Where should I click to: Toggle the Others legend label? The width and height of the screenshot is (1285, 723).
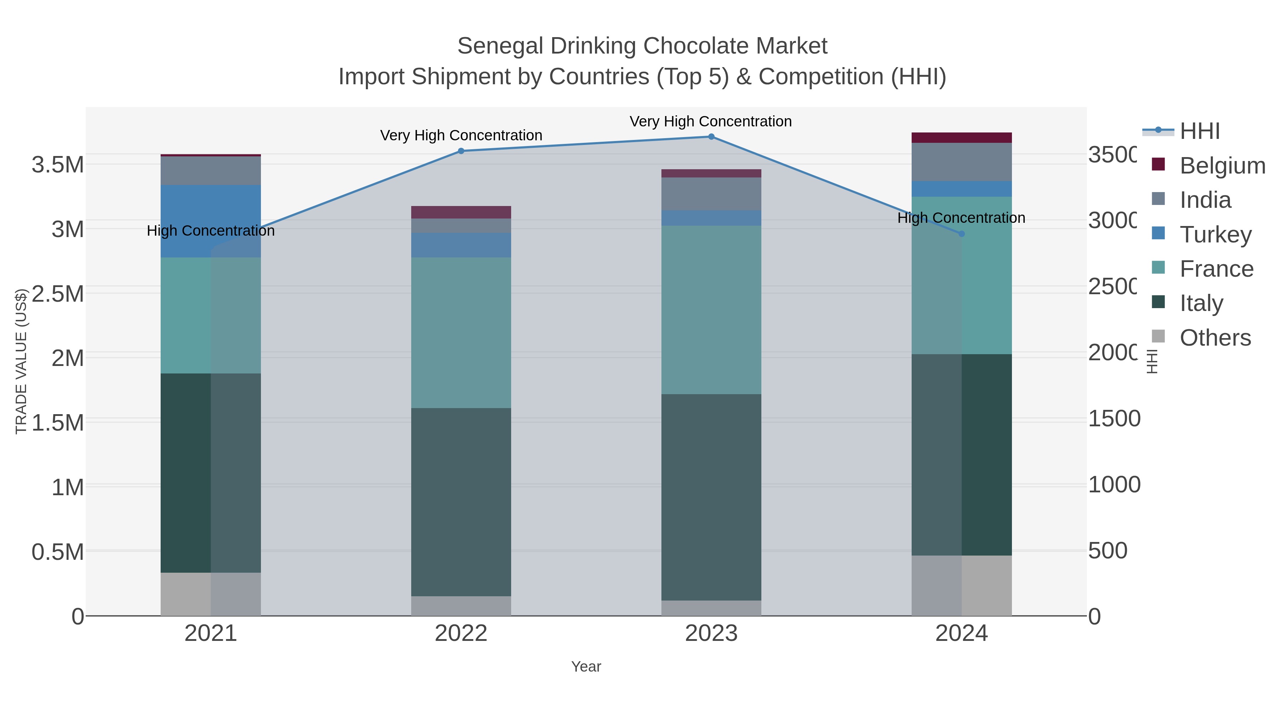(x=1215, y=338)
